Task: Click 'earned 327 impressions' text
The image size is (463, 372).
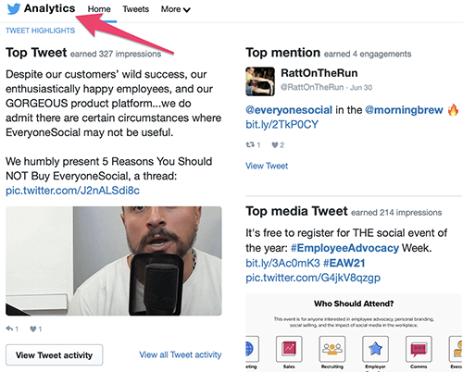Action: [116, 54]
